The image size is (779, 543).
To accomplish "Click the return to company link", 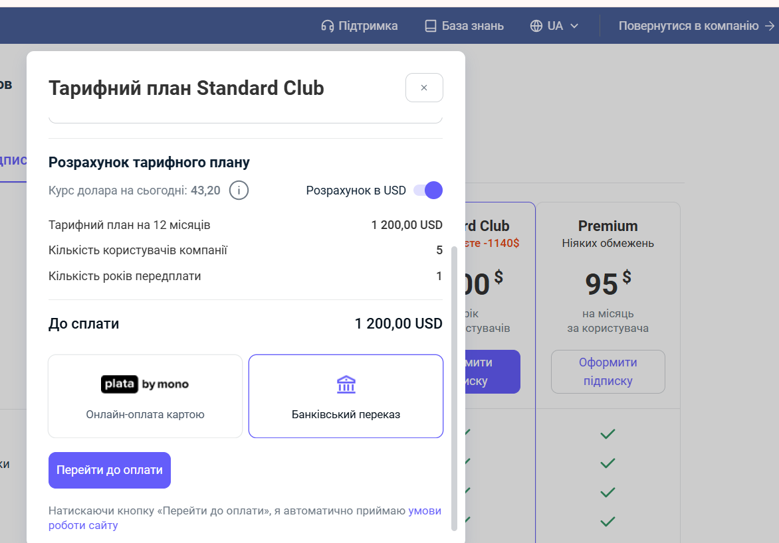I will click(x=688, y=26).
